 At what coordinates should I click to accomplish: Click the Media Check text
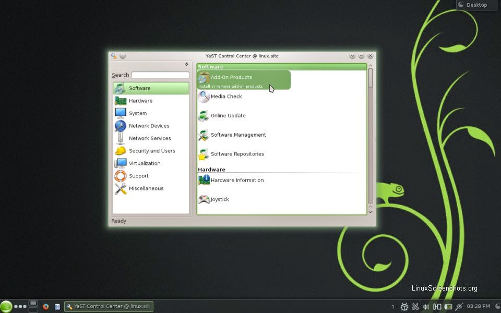coord(226,97)
